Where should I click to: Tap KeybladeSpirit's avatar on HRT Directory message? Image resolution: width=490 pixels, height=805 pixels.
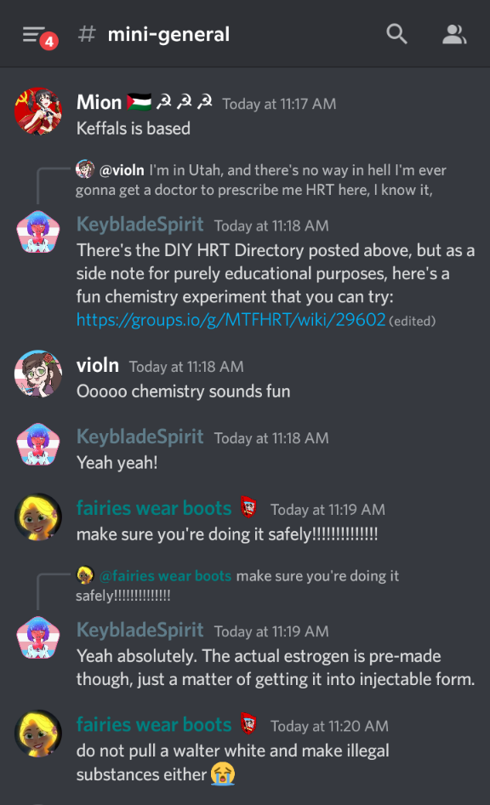pos(38,232)
